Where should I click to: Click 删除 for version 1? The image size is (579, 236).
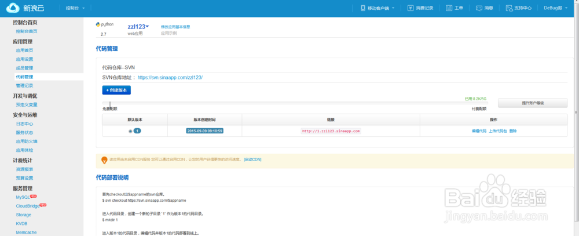click(513, 131)
